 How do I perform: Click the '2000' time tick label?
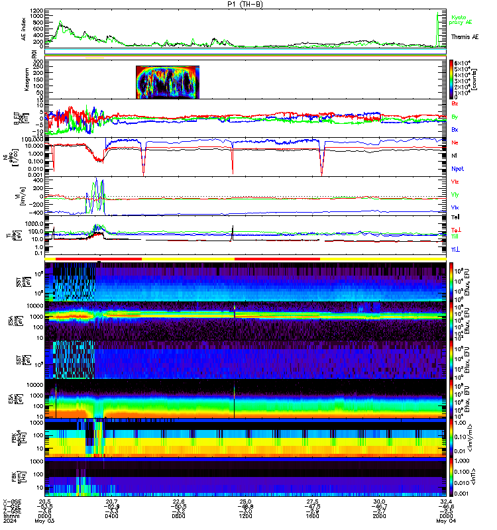(x=379, y=516)
